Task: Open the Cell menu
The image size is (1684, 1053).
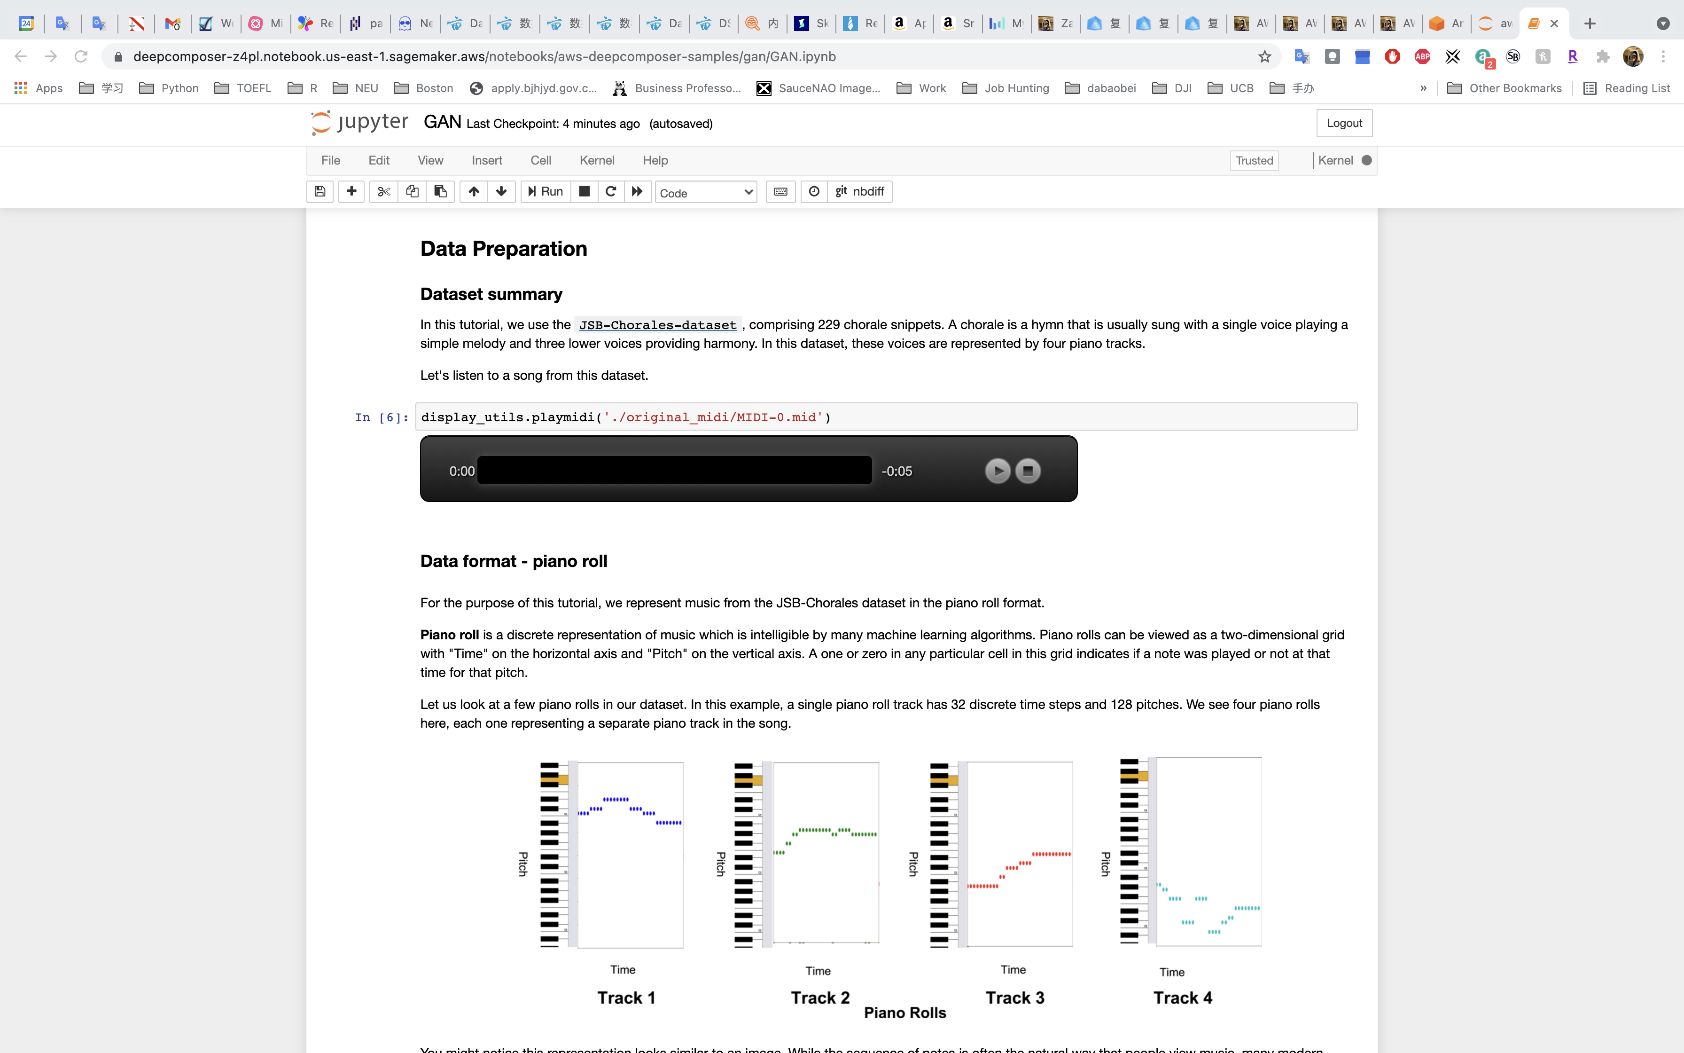Action: [540, 160]
